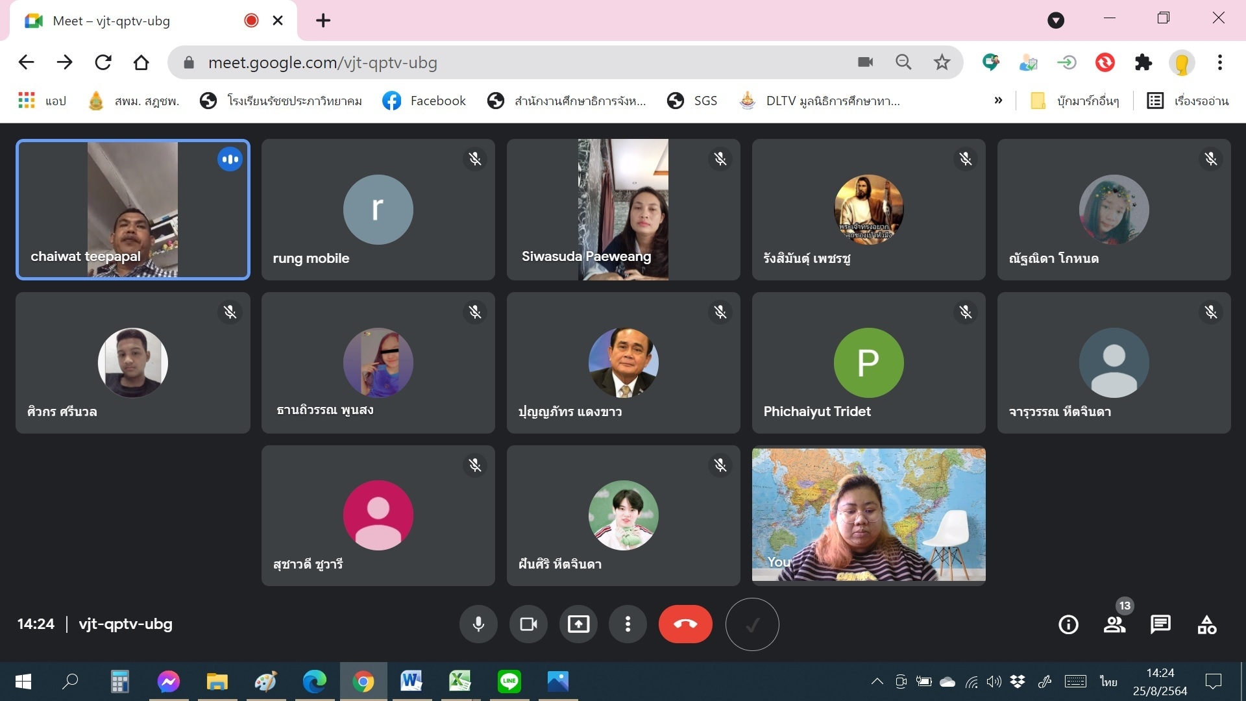Open the LINE app from taskbar
Screen dimensions: 1246x701
(509, 681)
